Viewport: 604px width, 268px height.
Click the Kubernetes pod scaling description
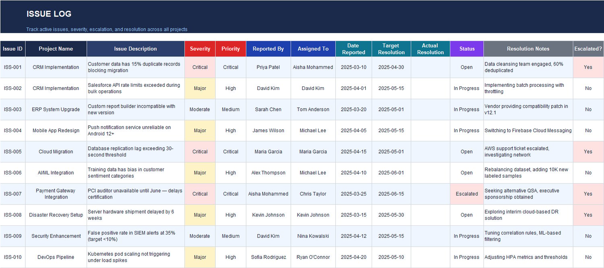[x=136, y=257]
